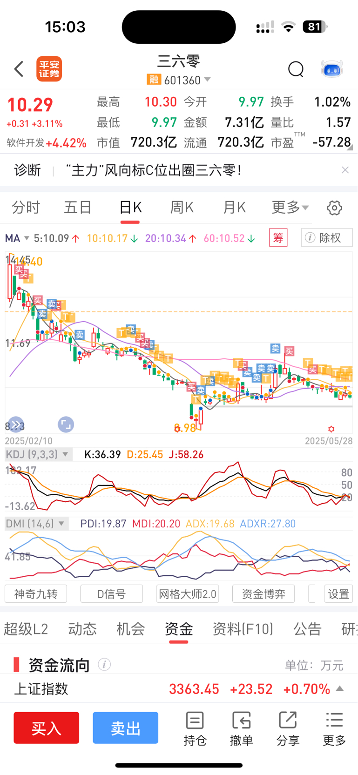Open the 动态 tab
358x775 pixels.
(82, 629)
